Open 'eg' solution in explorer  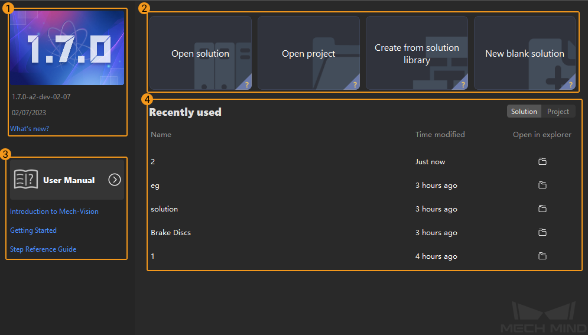[542, 186]
